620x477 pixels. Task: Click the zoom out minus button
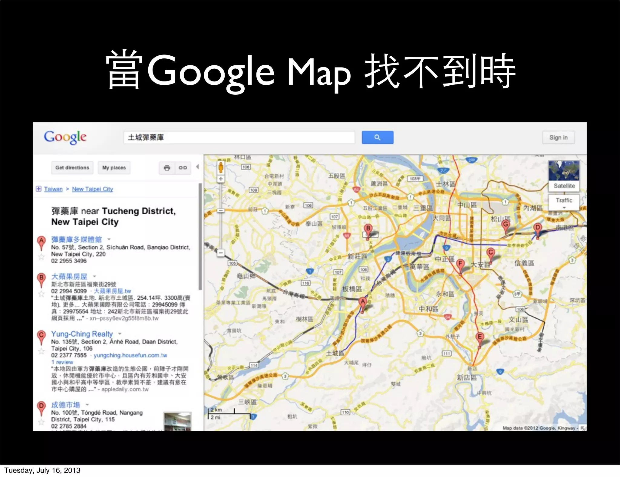221,253
